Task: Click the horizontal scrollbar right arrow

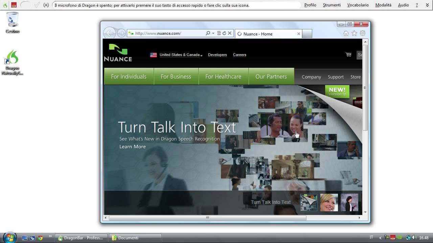Action: (x=359, y=218)
